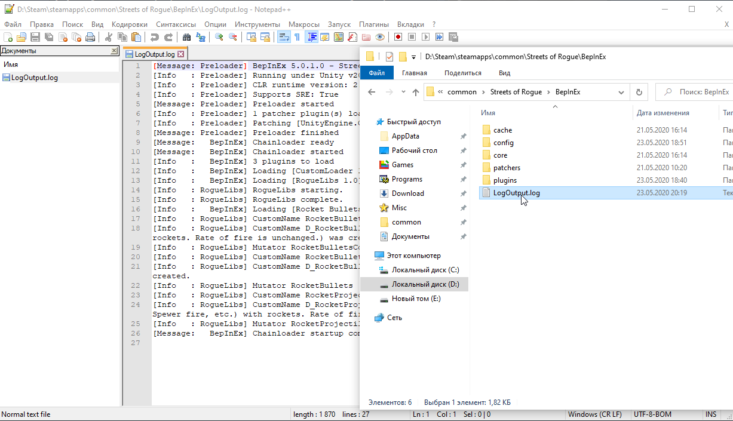Open the Главная ribbon tab in Explorer
Image resolution: width=733 pixels, height=421 pixels.
coord(415,73)
